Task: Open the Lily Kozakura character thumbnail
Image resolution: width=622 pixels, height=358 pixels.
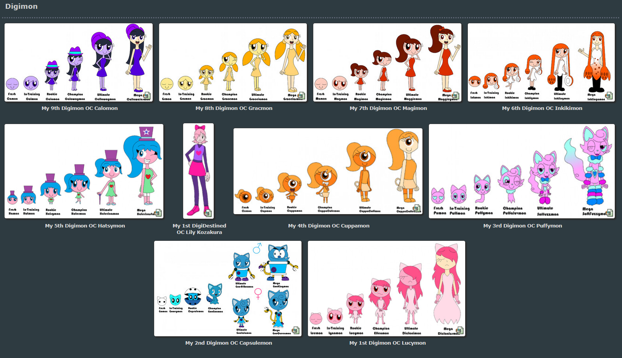Action: [198, 171]
